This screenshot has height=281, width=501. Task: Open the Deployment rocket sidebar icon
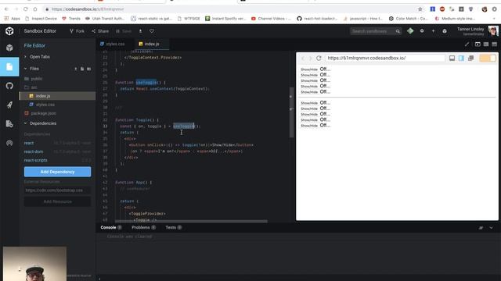click(9, 105)
